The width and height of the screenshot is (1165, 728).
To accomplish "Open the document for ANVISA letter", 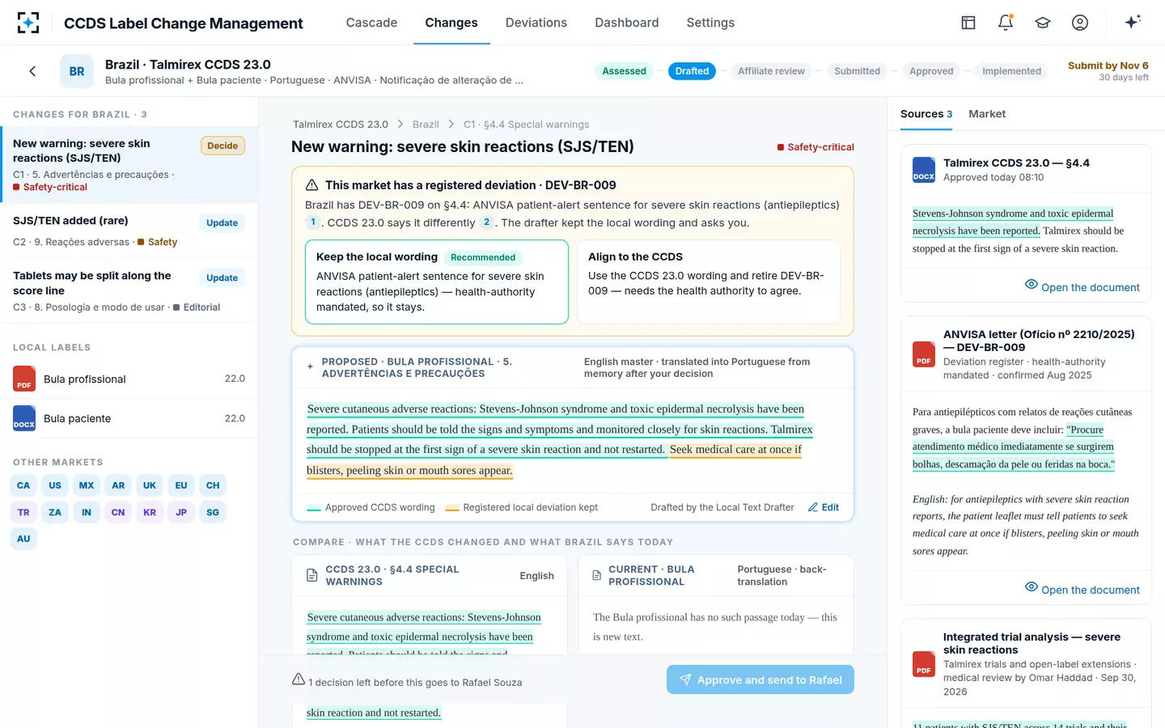I will pos(1082,589).
